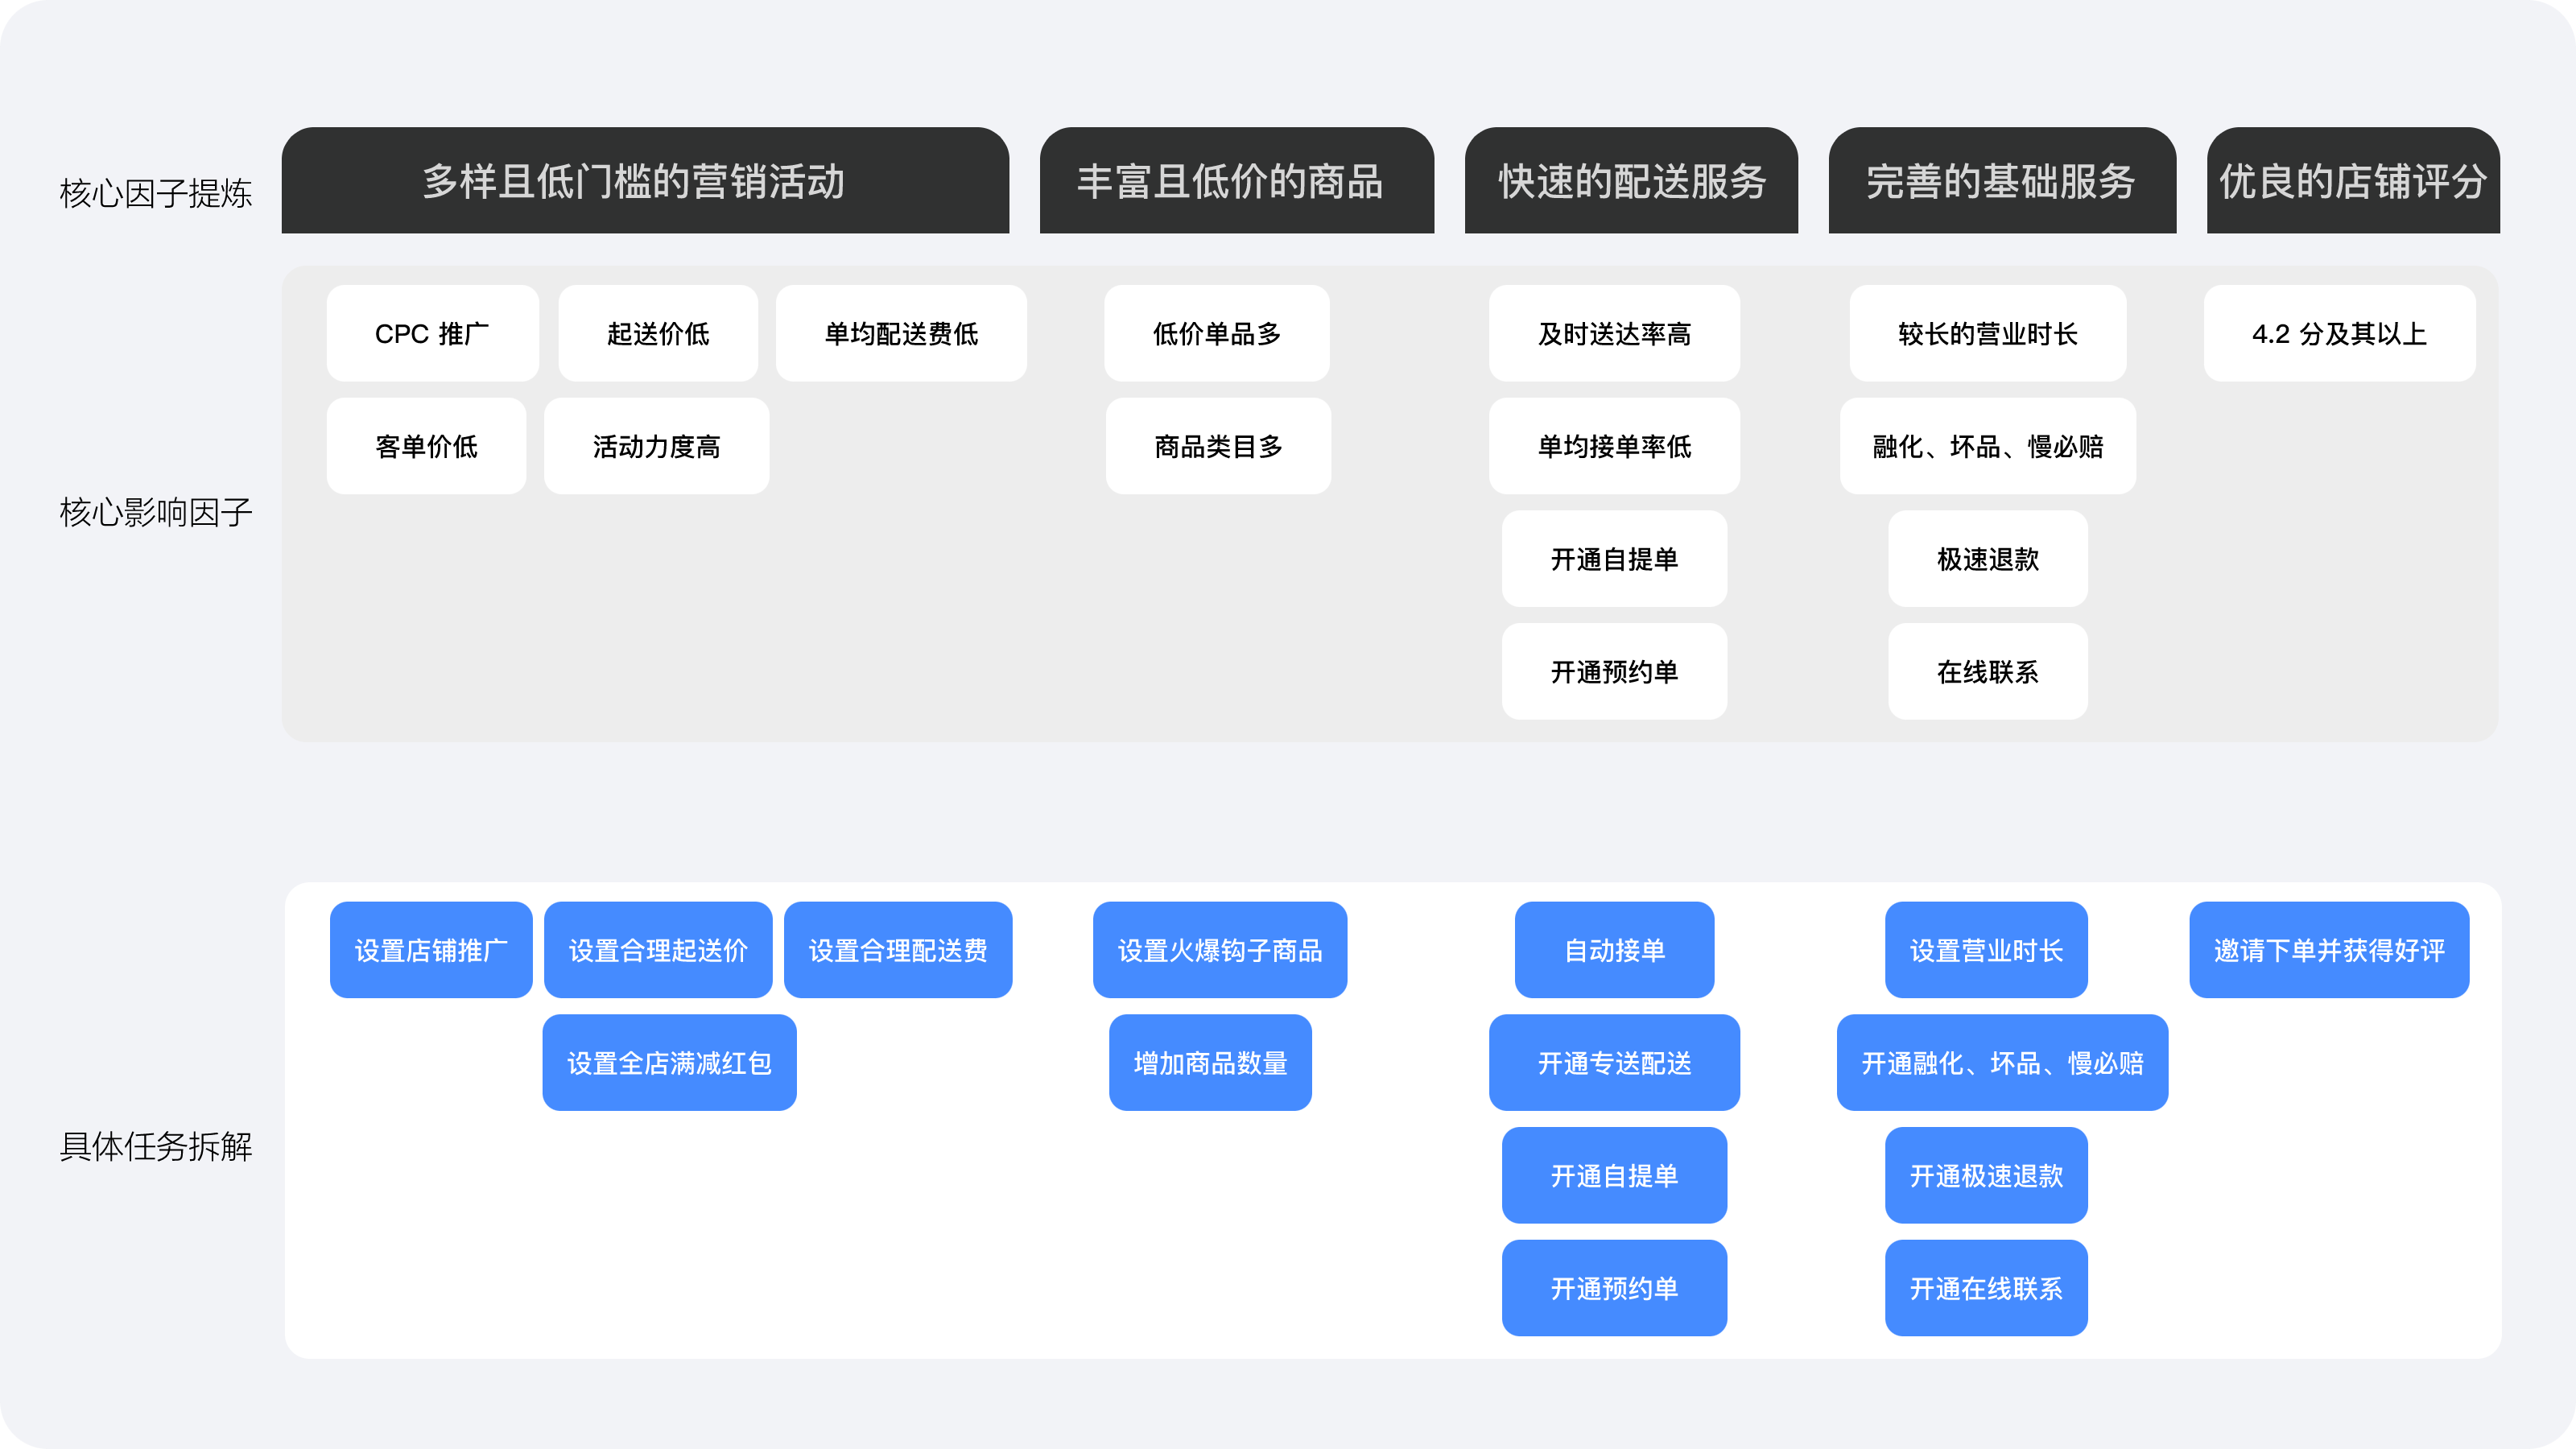The width and height of the screenshot is (2576, 1449).
Task: Click the blue 开通预约单 button
Action: pyautogui.click(x=1614, y=1288)
